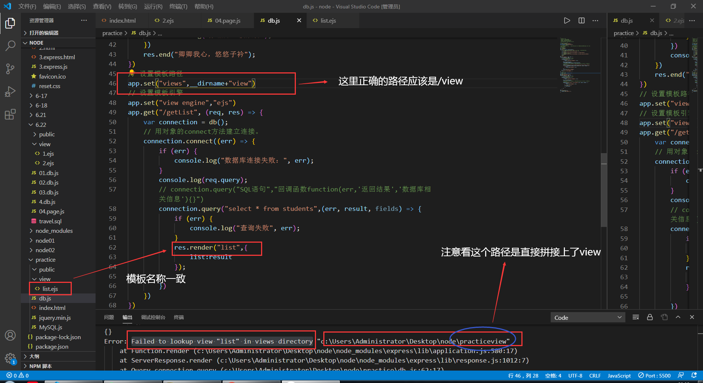The image size is (703, 383).
Task: Toggle panel maximize with the chevron
Action: point(678,317)
